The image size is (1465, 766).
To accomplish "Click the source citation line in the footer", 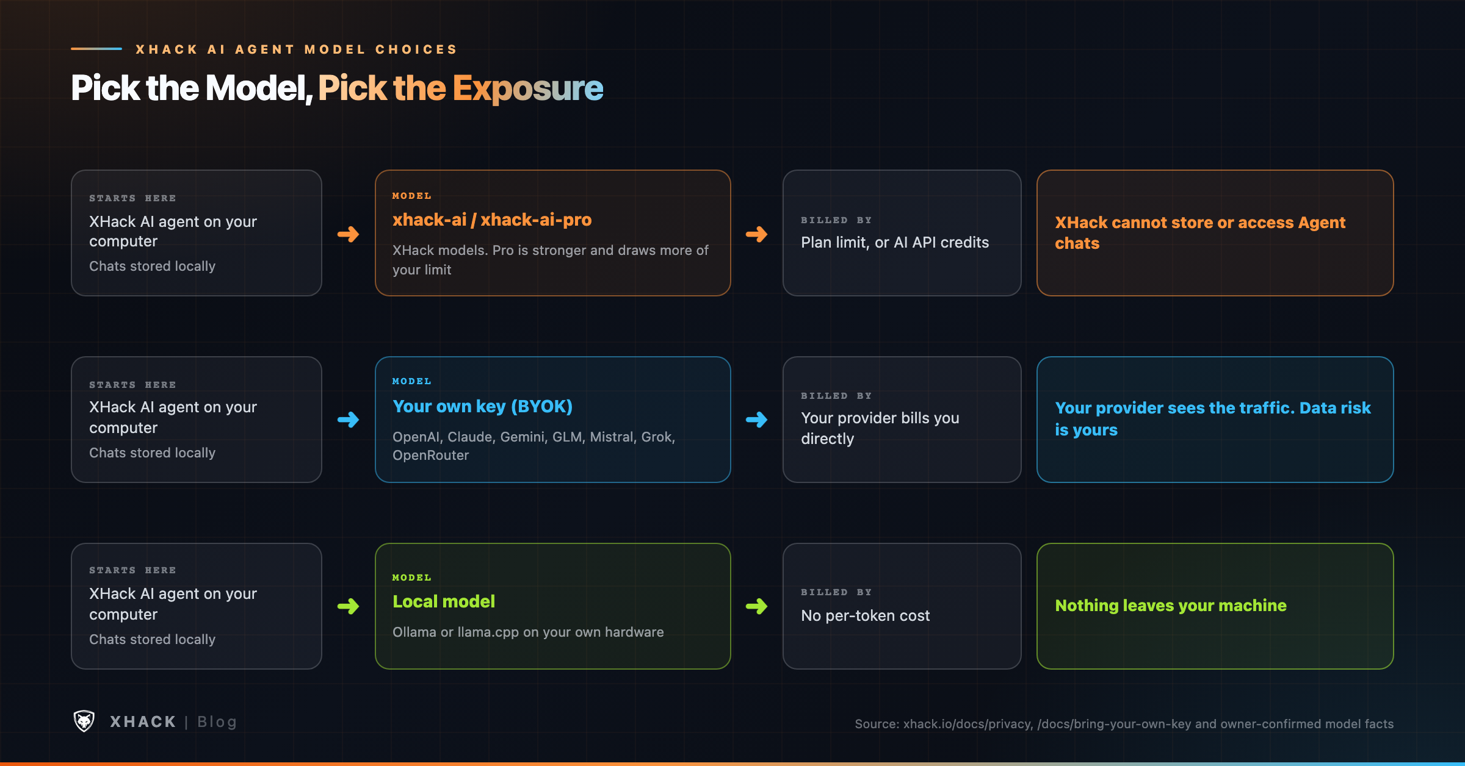I will (1124, 723).
